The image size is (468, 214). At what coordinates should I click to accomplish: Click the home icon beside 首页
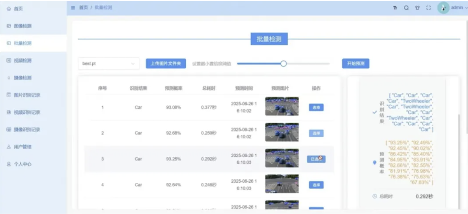(x=8, y=9)
